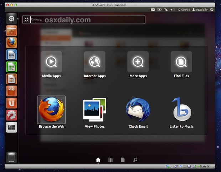
Task: Open Ubuntu Software Center from the launcher
Action: 11,91
